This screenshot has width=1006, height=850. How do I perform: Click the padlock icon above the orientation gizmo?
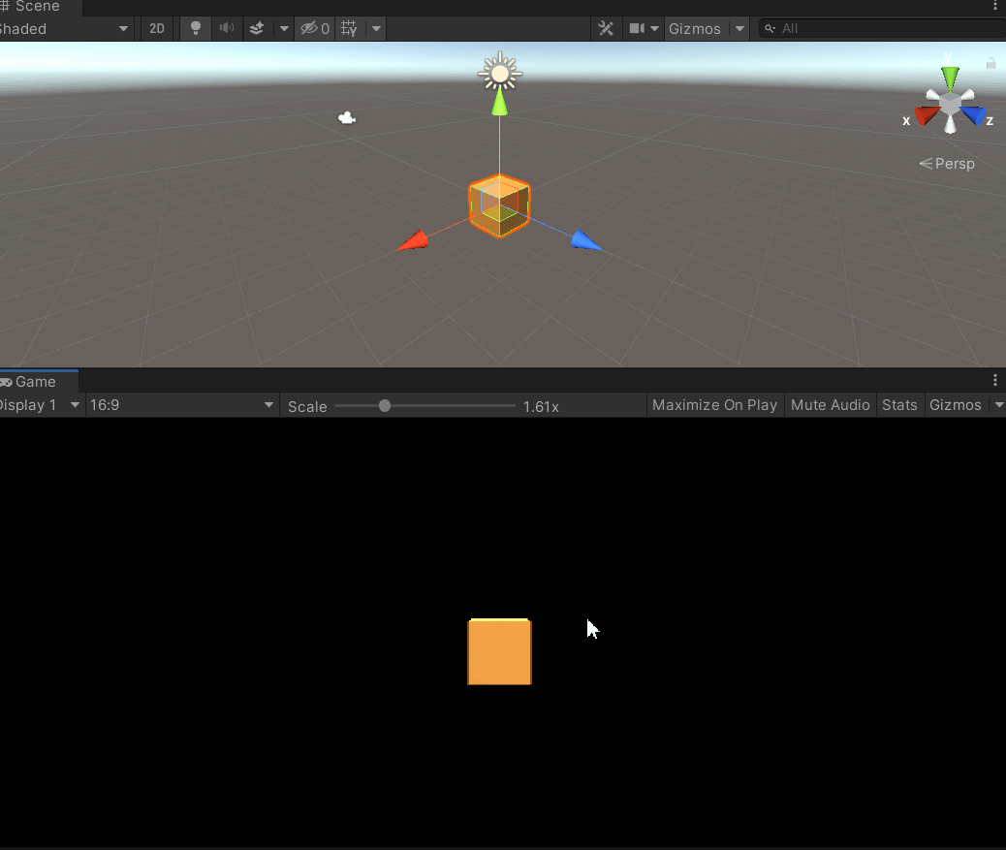point(990,62)
